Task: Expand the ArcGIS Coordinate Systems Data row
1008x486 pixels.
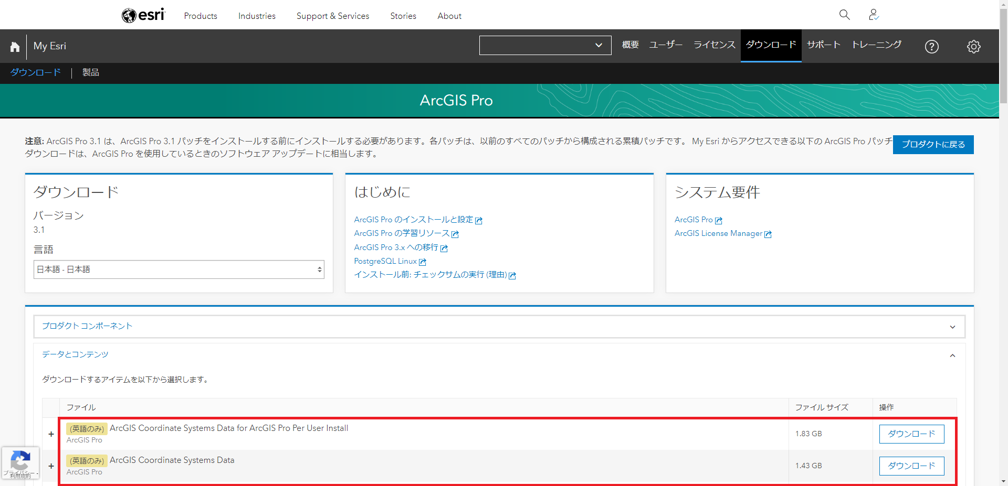Action: (51, 466)
